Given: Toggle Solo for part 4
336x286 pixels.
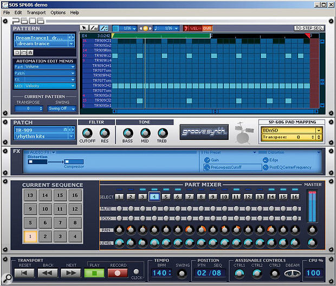Looking at the screenshot, I should [154, 218].
